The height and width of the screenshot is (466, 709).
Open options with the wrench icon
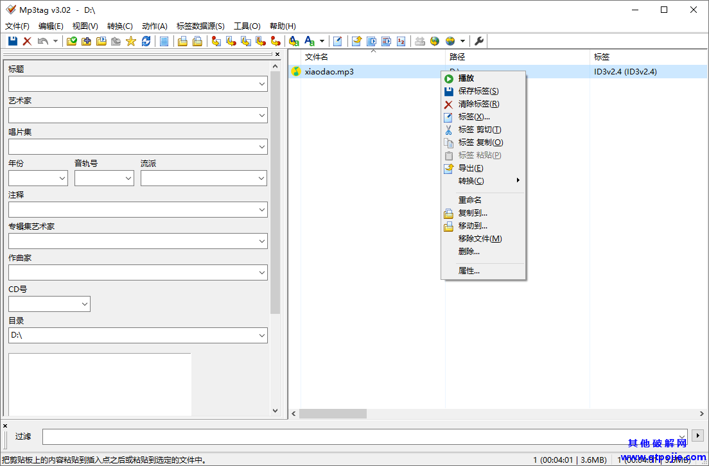479,41
